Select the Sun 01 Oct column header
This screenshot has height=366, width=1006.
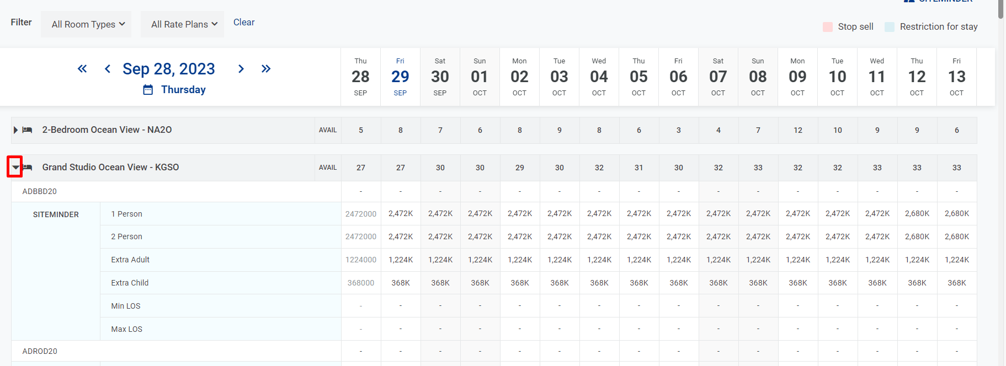(x=480, y=77)
